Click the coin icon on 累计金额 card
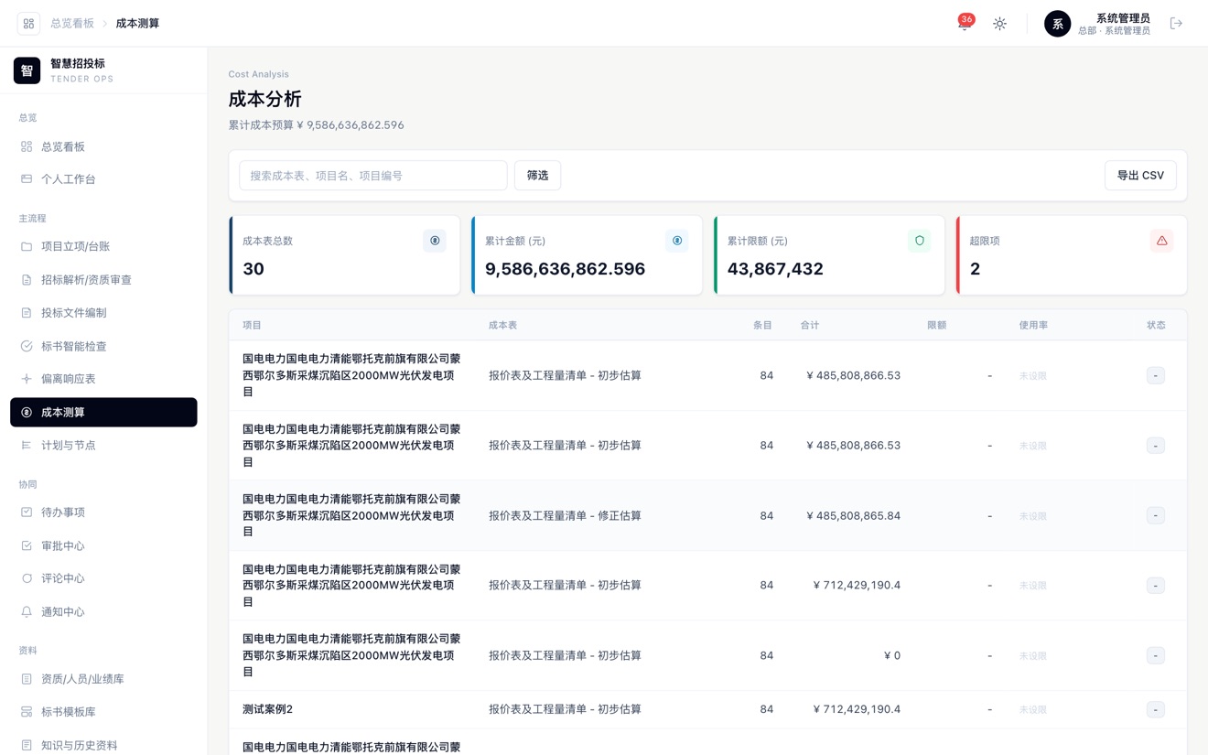This screenshot has width=1208, height=755. coord(677,241)
